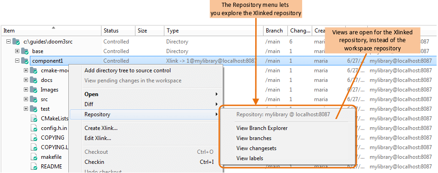
Task: Collapse the component1 Xlink node
Action: [x=17, y=61]
